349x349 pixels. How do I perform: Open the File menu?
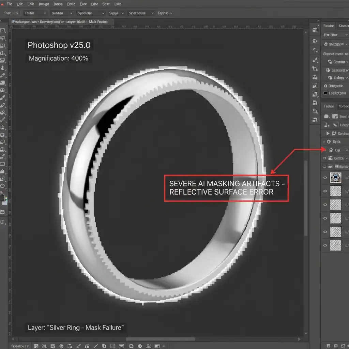9,4
